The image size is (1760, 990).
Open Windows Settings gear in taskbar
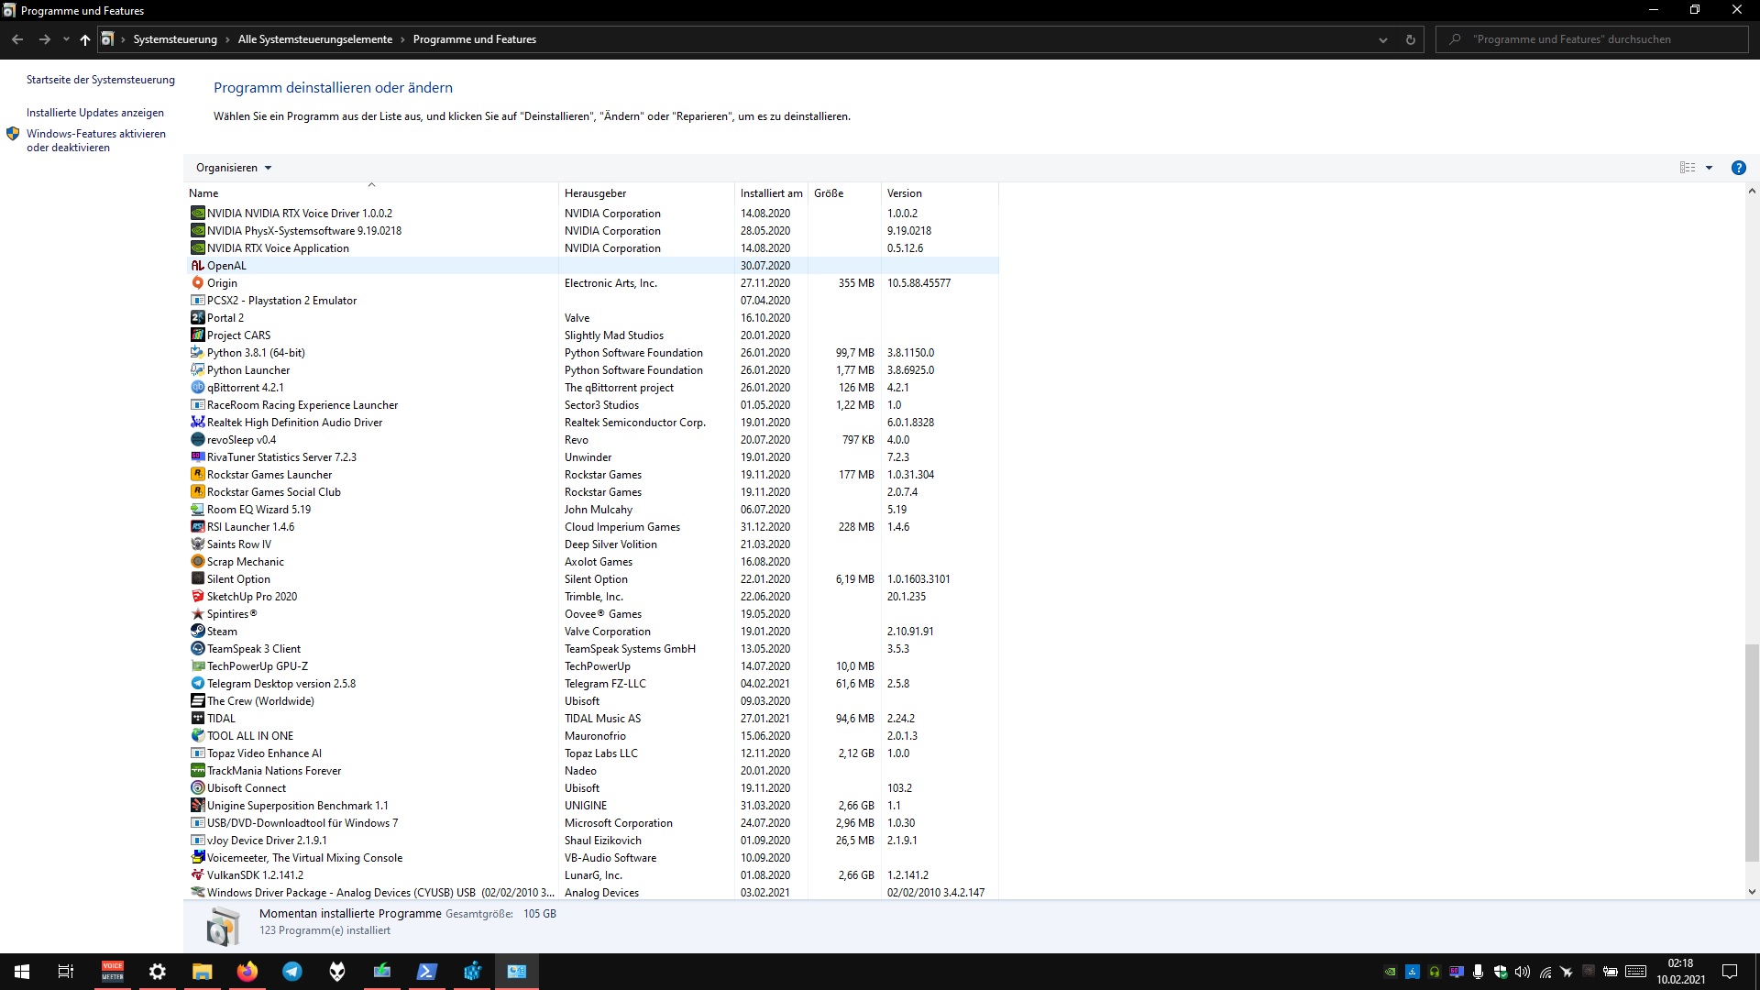[158, 972]
